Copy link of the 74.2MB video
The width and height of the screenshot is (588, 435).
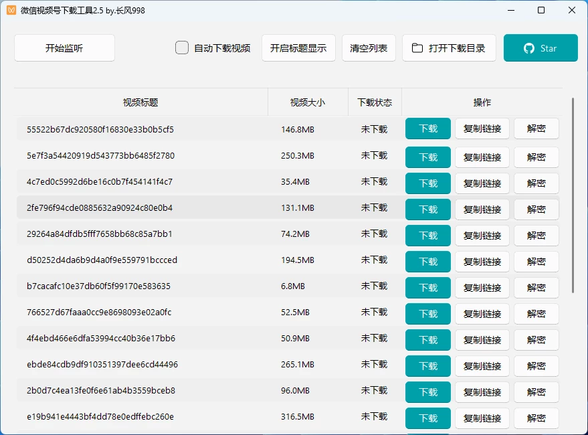tap(482, 236)
